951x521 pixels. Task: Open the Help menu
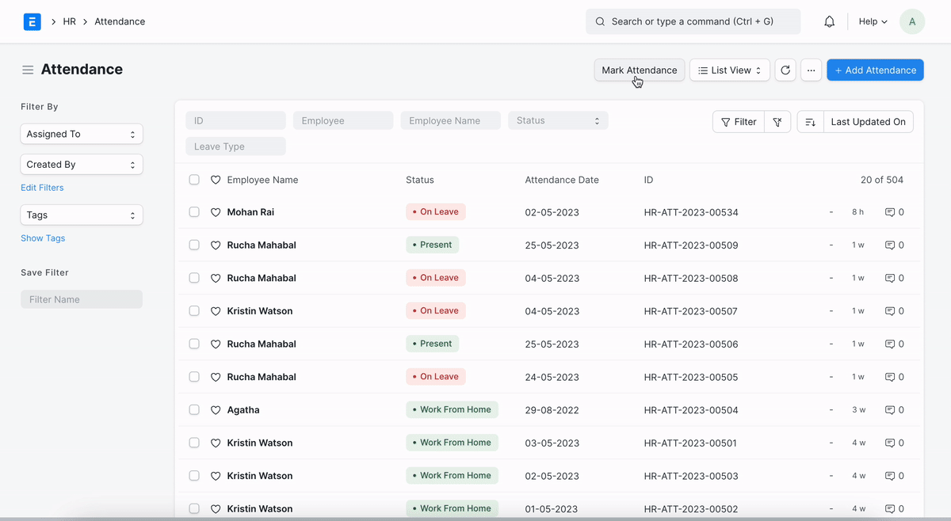pyautogui.click(x=873, y=22)
